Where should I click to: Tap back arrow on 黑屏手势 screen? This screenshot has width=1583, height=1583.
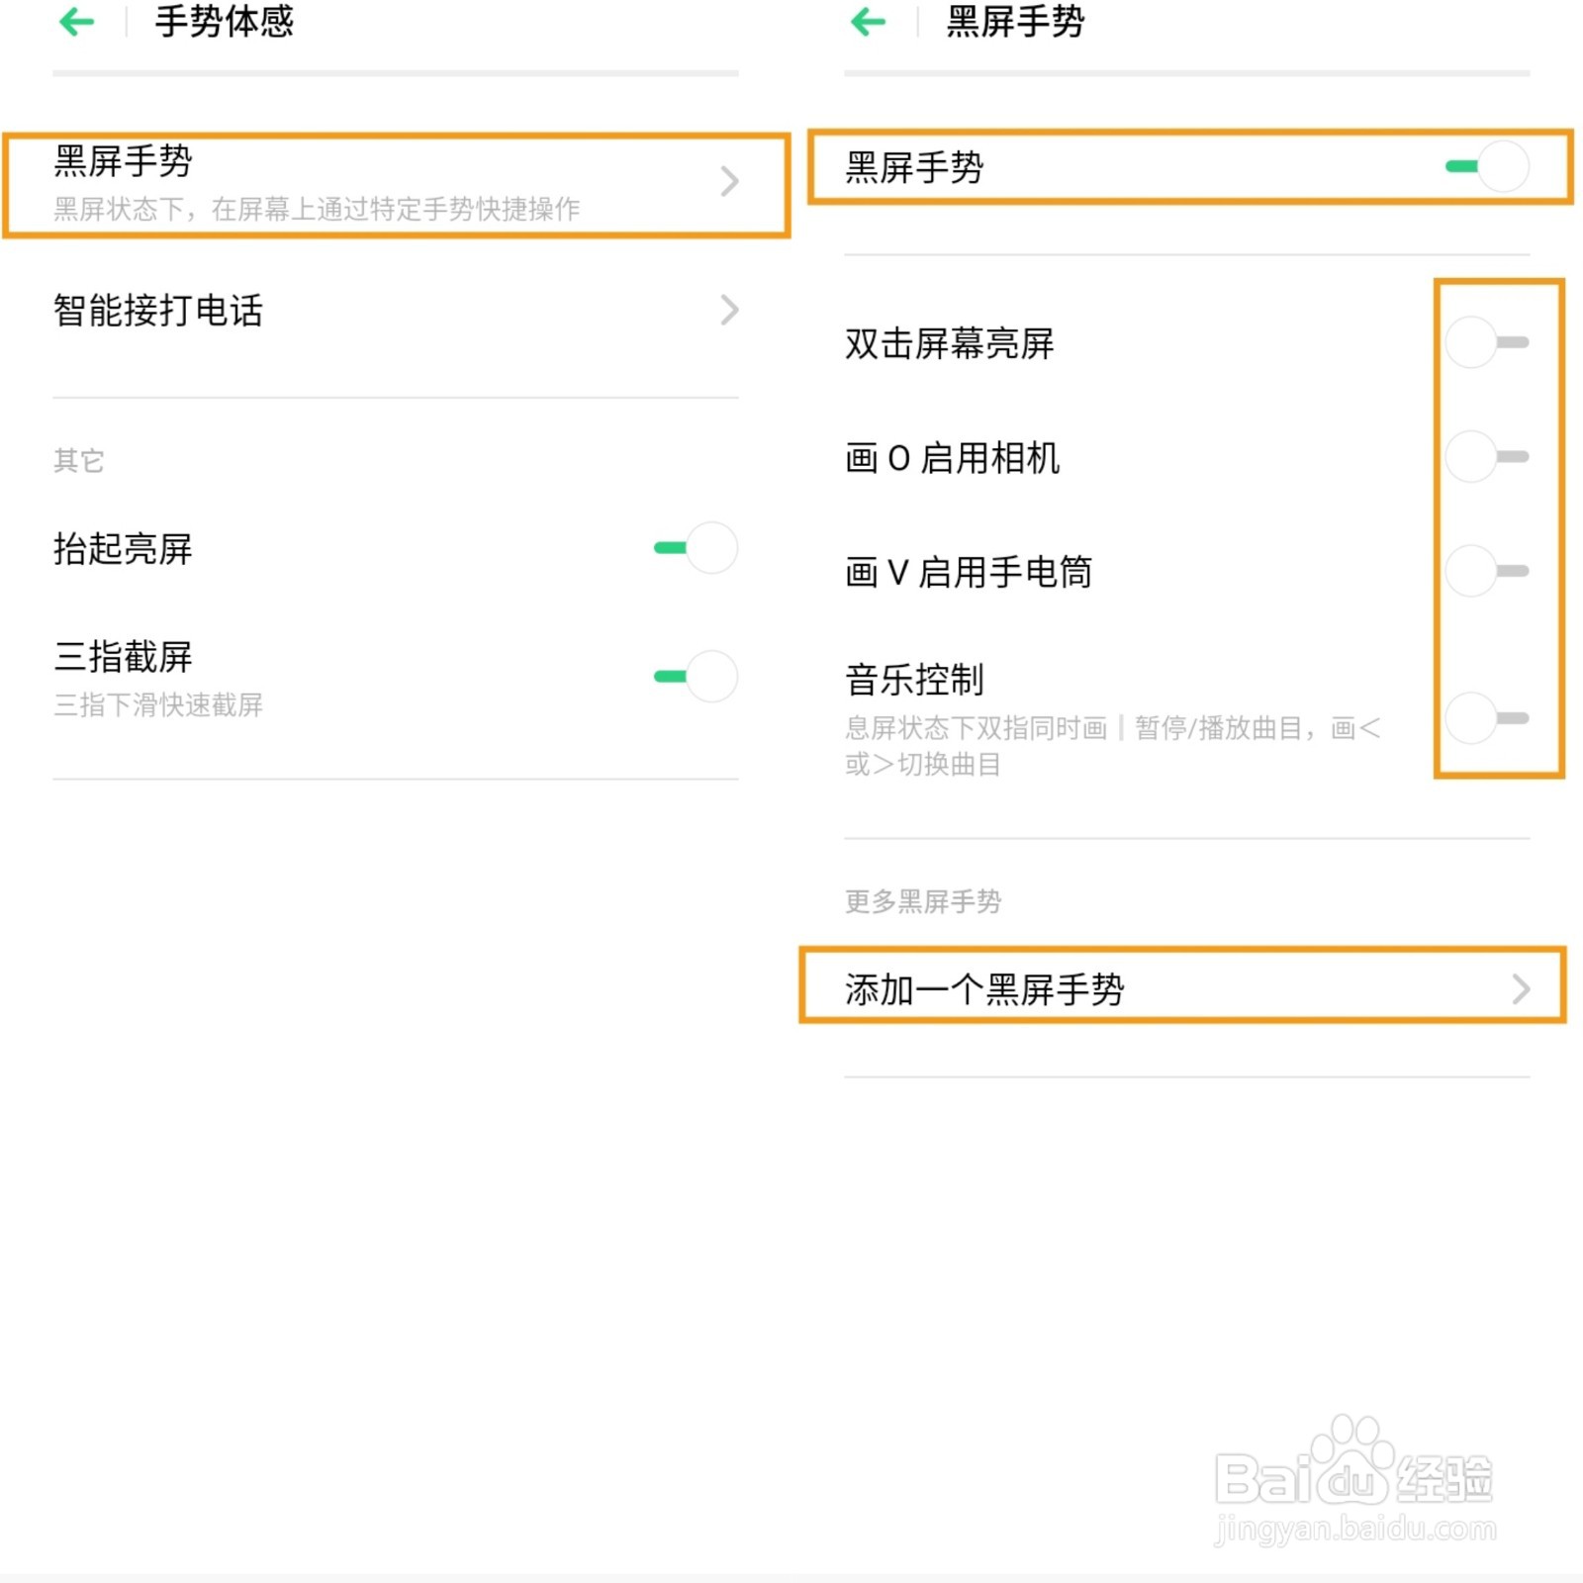click(x=869, y=22)
